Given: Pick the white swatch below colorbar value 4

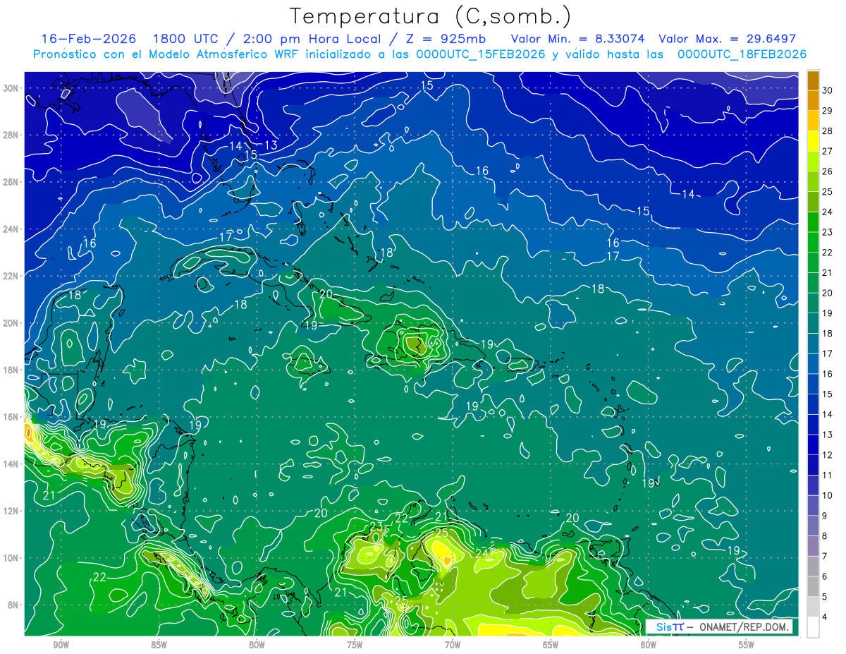Looking at the screenshot, I should coord(813,627).
